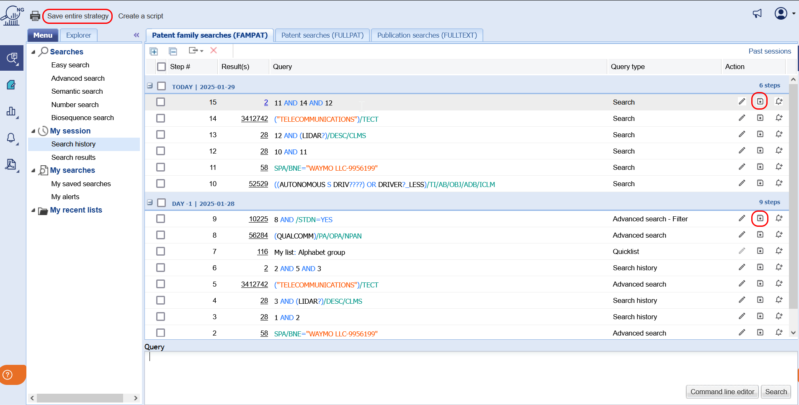Toggle the select-all checkbox in header
This screenshot has height=405, width=799.
tap(161, 67)
